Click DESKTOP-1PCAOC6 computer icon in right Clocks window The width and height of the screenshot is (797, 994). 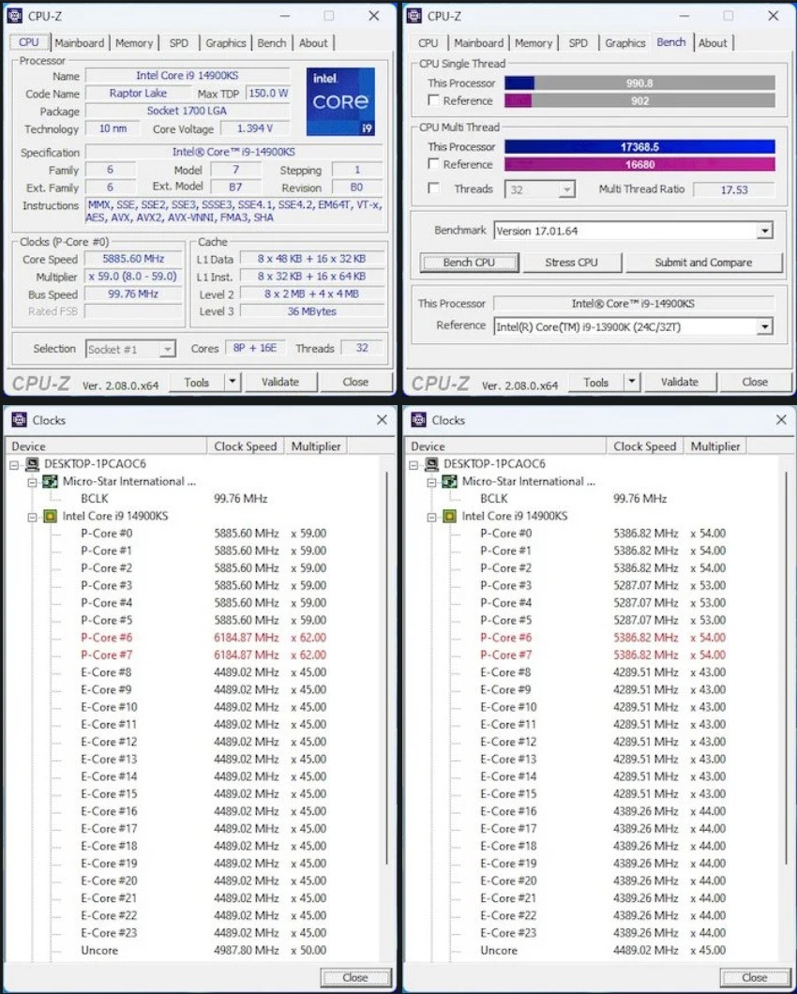click(x=432, y=464)
